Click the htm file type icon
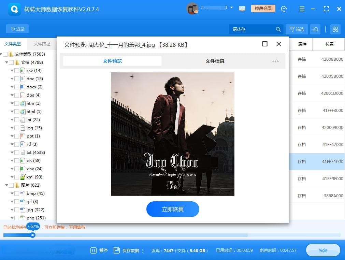 click(x=23, y=103)
